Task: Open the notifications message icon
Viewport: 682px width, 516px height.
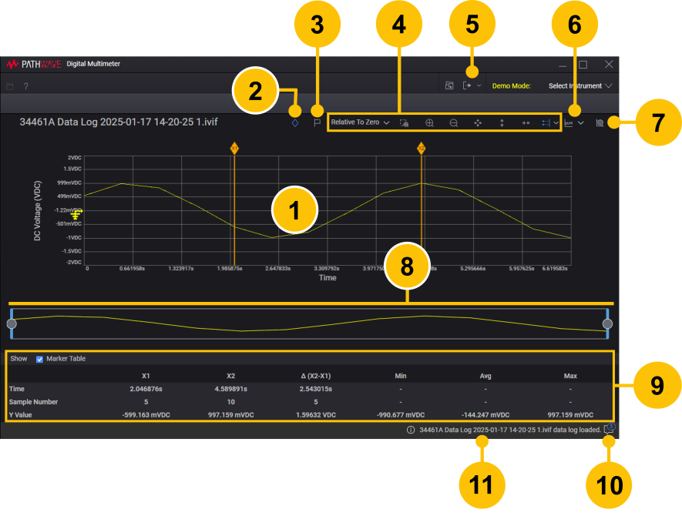Action: point(610,429)
